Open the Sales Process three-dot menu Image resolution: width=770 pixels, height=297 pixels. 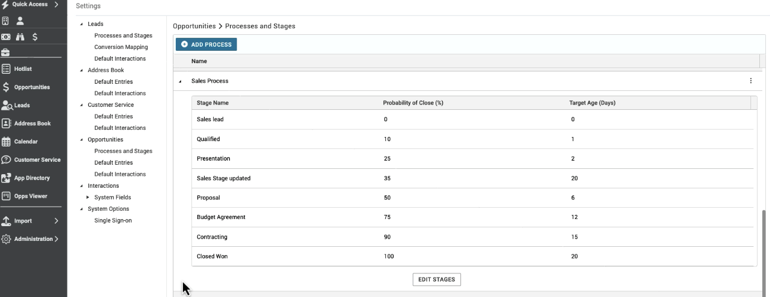tap(751, 81)
